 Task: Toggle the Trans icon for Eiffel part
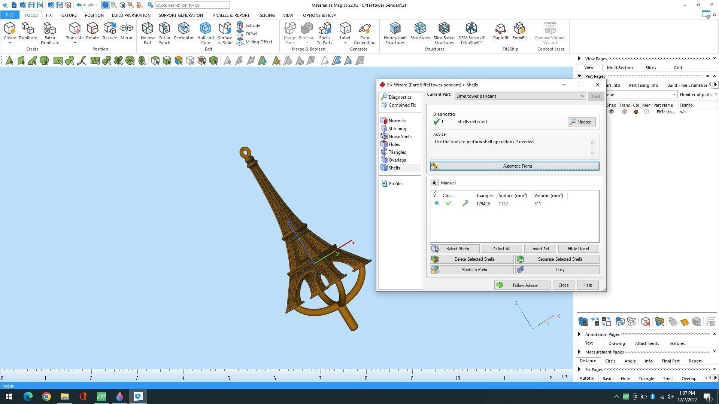click(x=624, y=112)
